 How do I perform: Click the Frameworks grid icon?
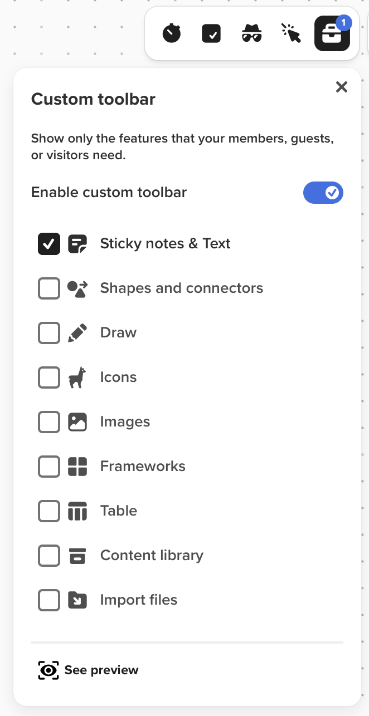pos(78,466)
